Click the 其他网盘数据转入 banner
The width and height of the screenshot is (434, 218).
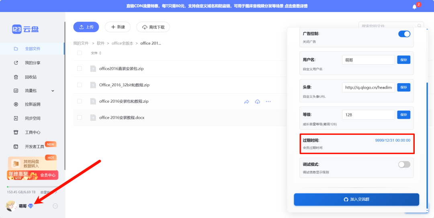click(32, 163)
